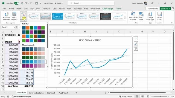The image size is (175, 98).
Task: Switch to Page Break Preview in status bar
Action: pyautogui.click(x=148, y=96)
